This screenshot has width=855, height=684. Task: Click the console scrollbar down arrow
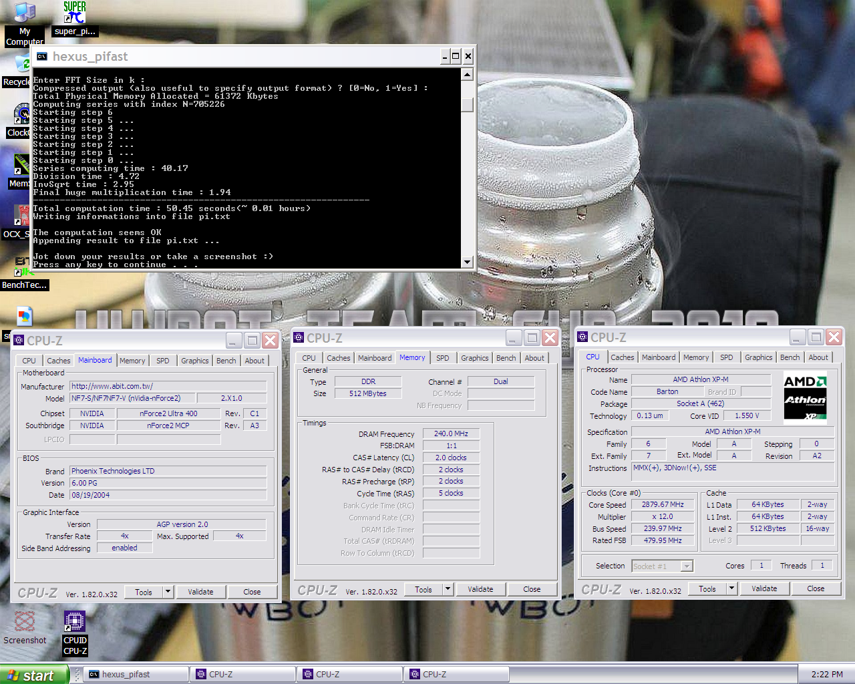468,263
